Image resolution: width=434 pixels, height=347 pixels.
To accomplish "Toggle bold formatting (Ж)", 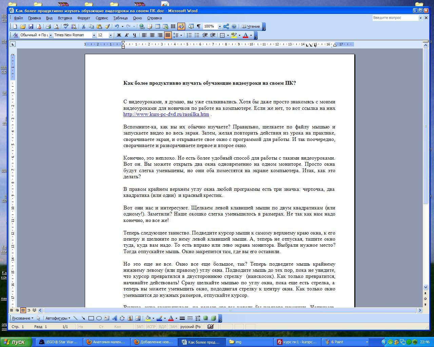I will click(119, 35).
